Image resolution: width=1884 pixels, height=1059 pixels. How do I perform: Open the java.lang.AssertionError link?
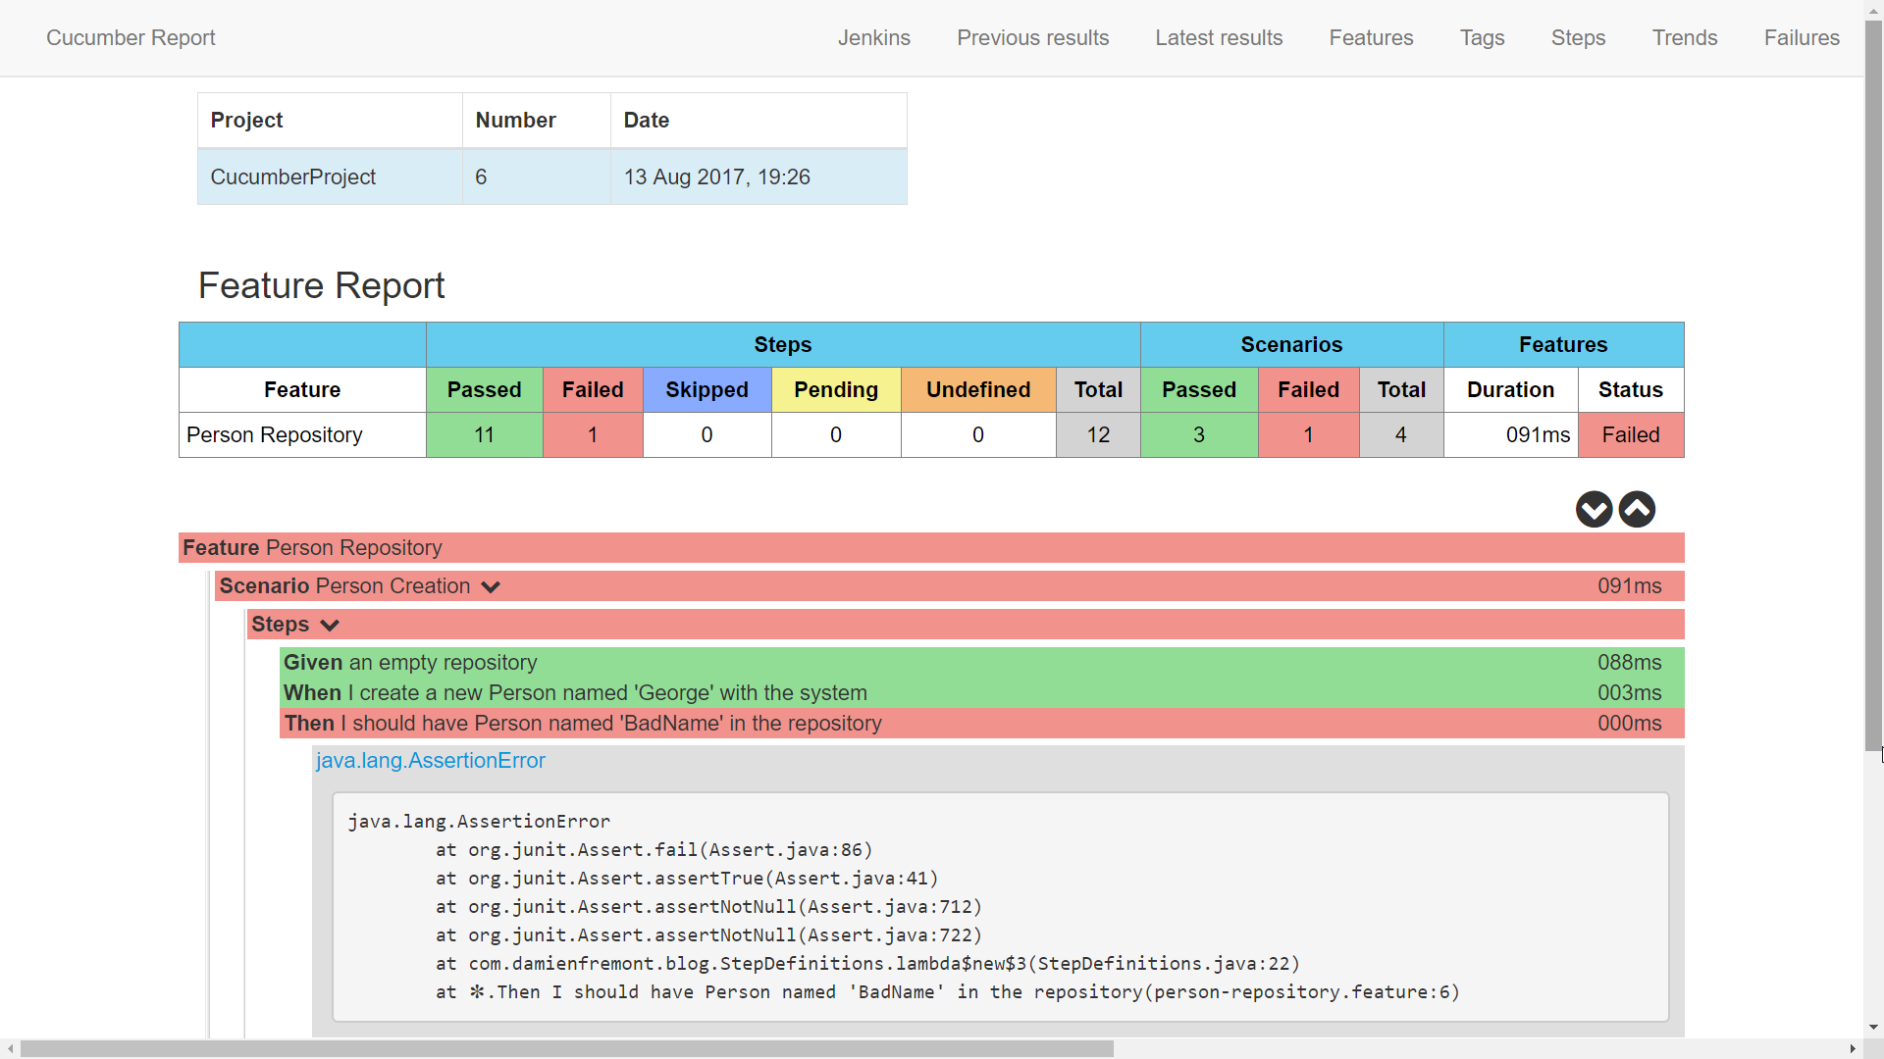tap(430, 761)
